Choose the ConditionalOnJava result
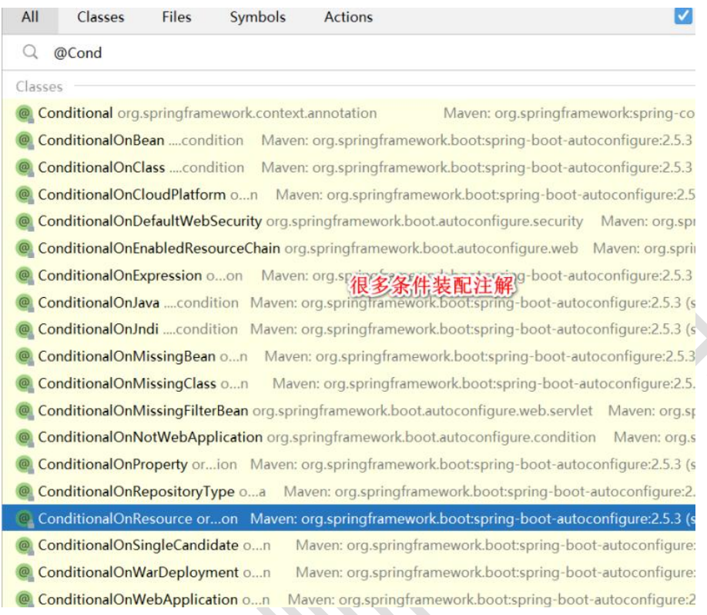 (349, 302)
